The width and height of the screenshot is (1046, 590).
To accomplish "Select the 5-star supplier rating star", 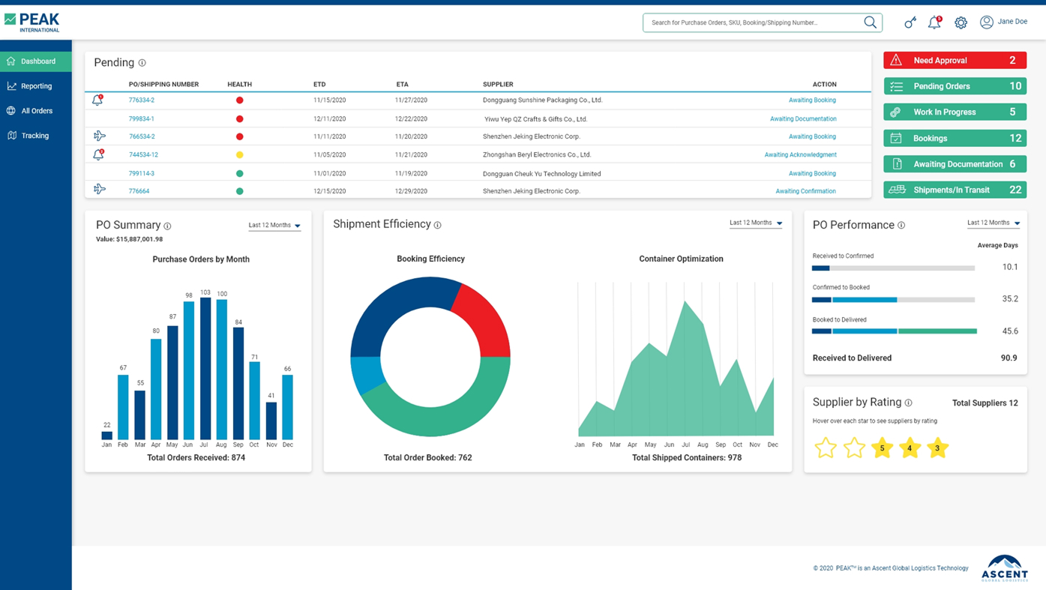I will tap(882, 448).
